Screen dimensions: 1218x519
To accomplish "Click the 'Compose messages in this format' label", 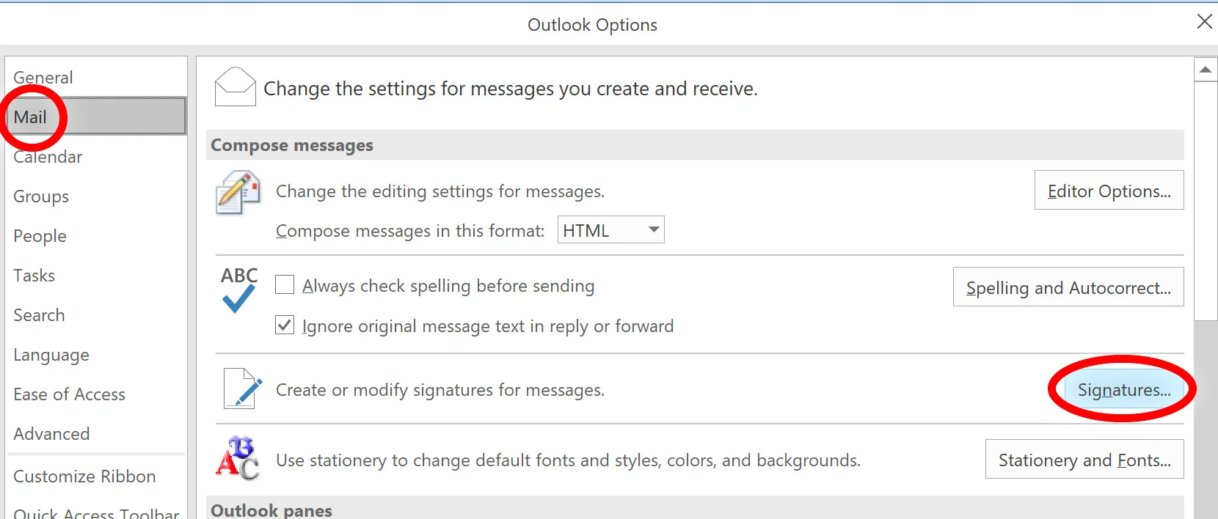I will [410, 231].
